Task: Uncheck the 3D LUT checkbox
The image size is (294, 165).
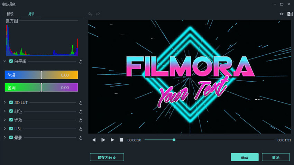Action: pos(11,102)
